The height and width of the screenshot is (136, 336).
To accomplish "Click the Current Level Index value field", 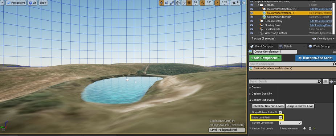I will (x=290, y=123).
